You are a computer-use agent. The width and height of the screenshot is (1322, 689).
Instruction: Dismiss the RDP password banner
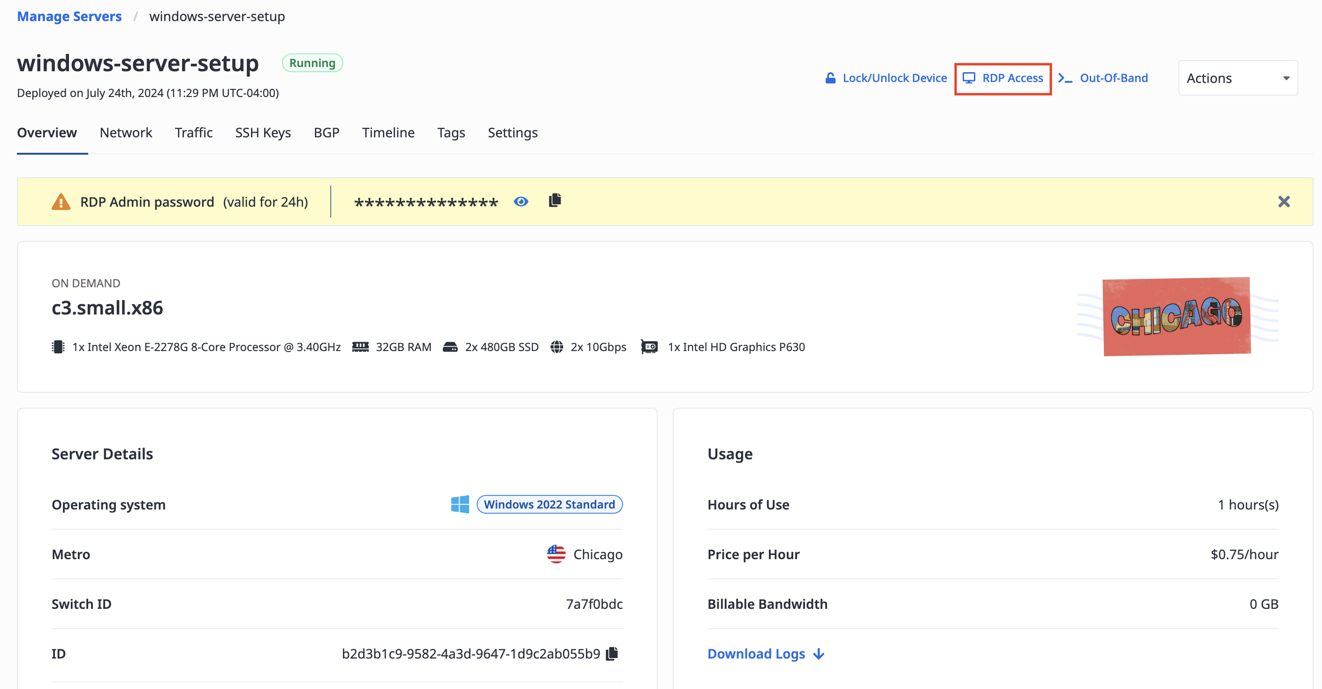1284,202
